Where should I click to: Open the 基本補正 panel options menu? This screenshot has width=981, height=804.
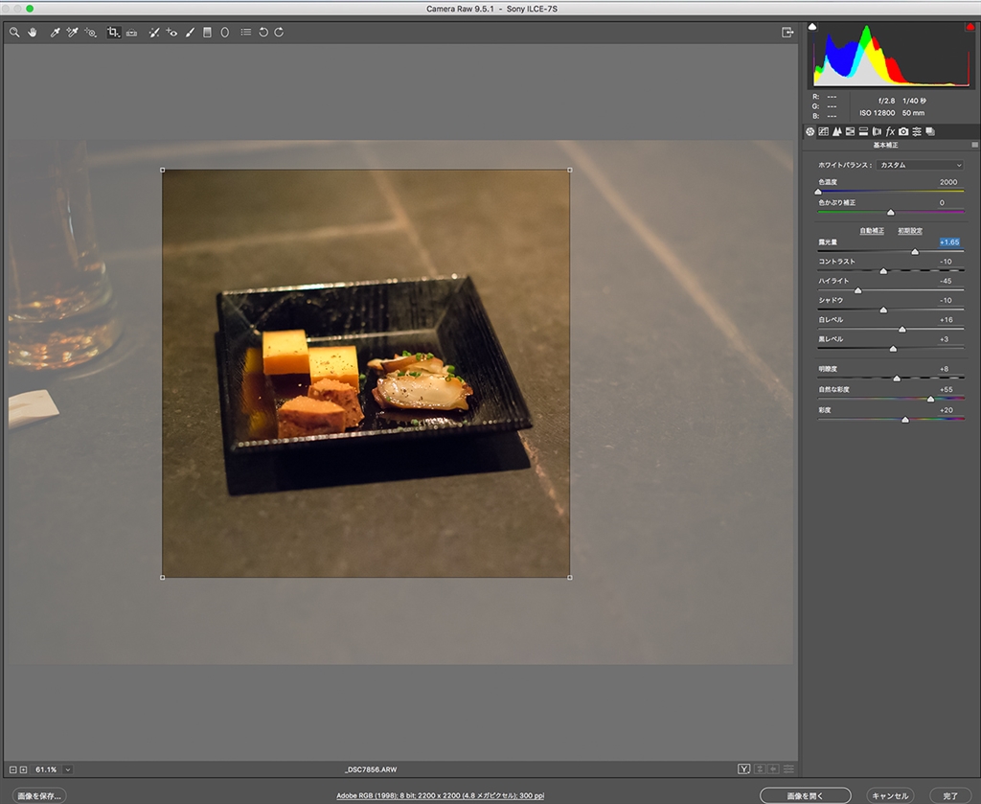pyautogui.click(x=974, y=145)
